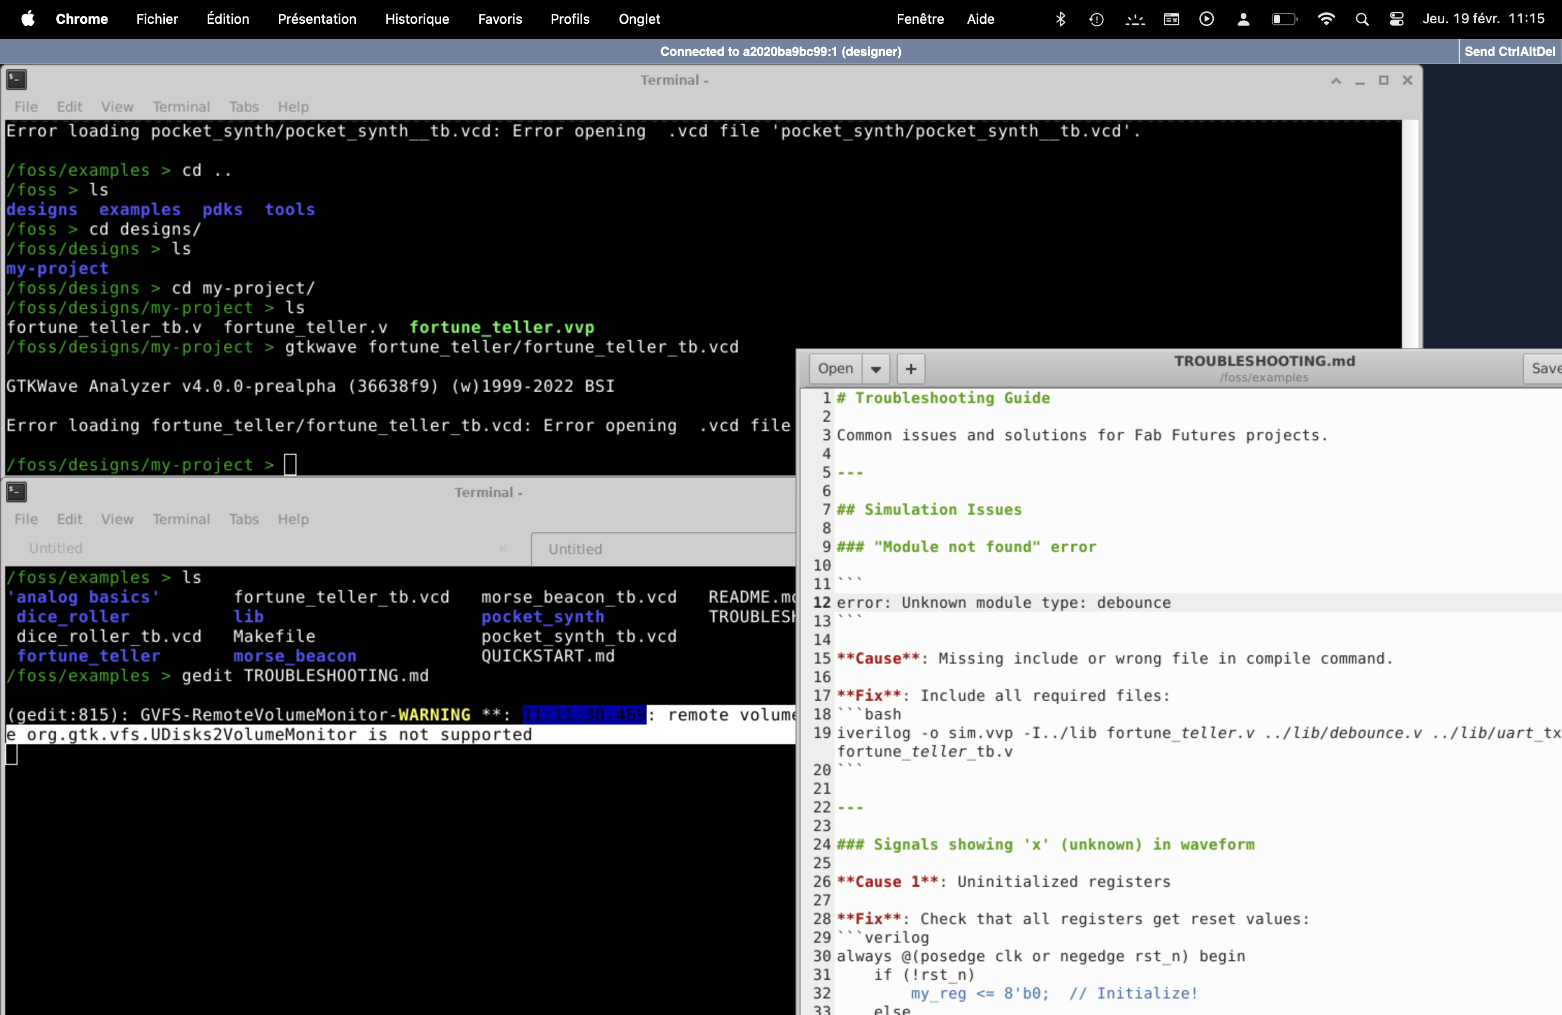Open Control Center icon in menu bar
The height and width of the screenshot is (1015, 1562).
(x=1396, y=19)
